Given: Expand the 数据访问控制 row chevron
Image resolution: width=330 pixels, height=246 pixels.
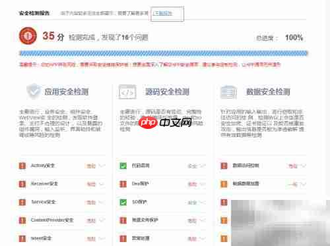Looking at the screenshot, I should (304, 166).
